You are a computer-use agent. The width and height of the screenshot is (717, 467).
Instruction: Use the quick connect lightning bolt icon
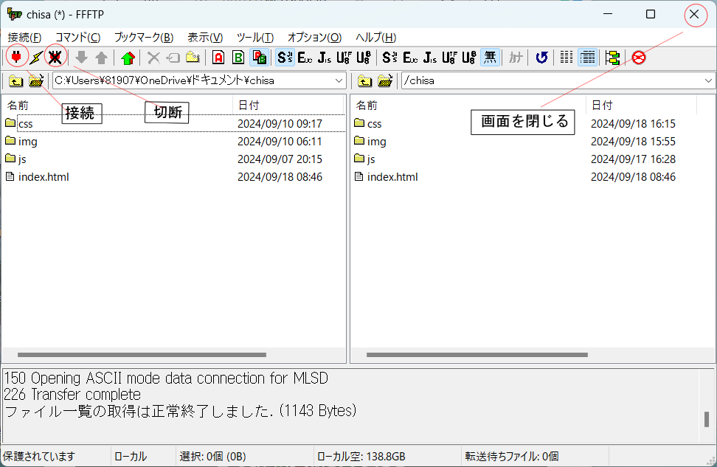click(x=35, y=57)
